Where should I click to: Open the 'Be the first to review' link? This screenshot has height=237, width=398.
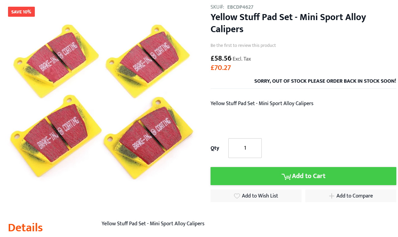[243, 46]
